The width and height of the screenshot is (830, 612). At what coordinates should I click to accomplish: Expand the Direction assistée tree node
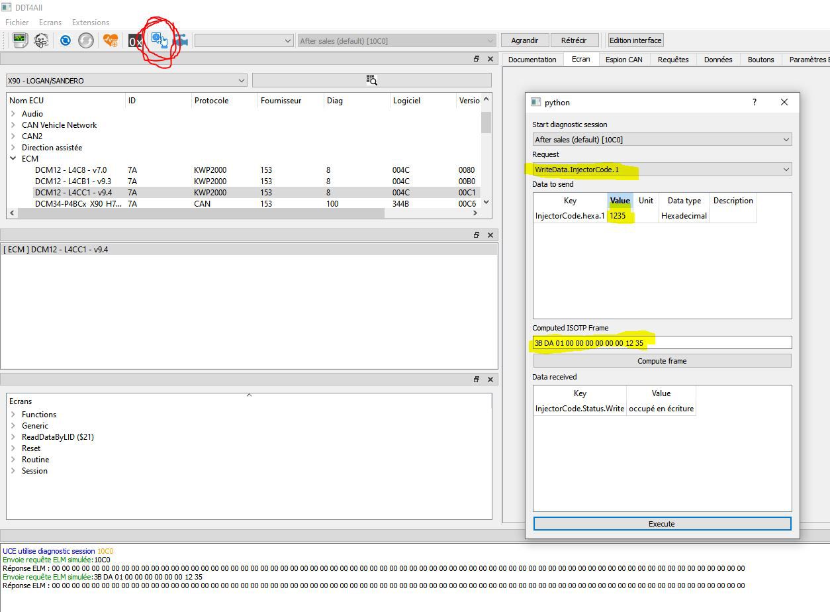point(13,148)
